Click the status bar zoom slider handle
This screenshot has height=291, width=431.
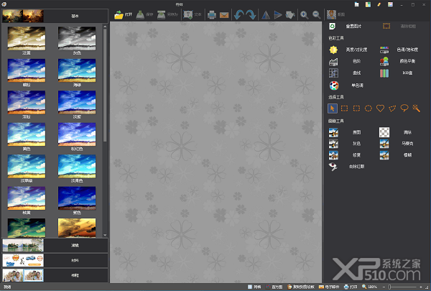(389, 287)
